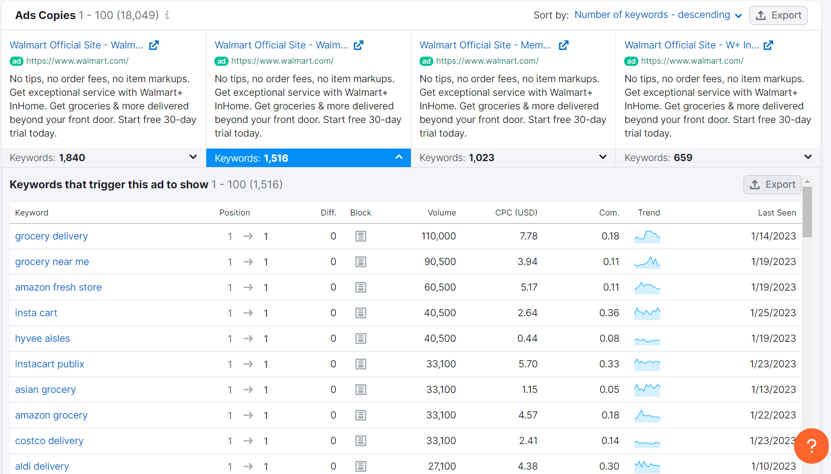Image resolution: width=831 pixels, height=474 pixels.
Task: Open the aldi delivery keyword link
Action: coord(42,466)
